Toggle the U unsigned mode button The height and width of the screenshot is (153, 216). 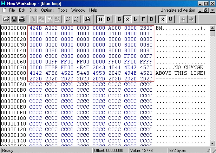tap(170, 19)
